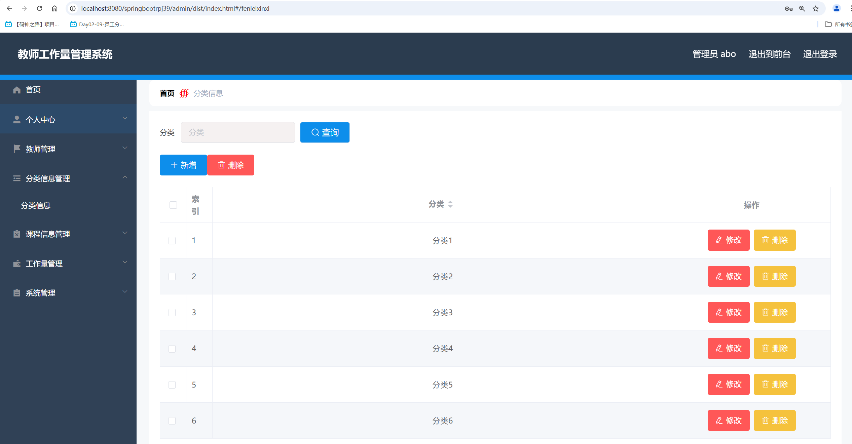The image size is (852, 444).
Task: Check the checkbox for row 分类1
Action: coord(172,241)
